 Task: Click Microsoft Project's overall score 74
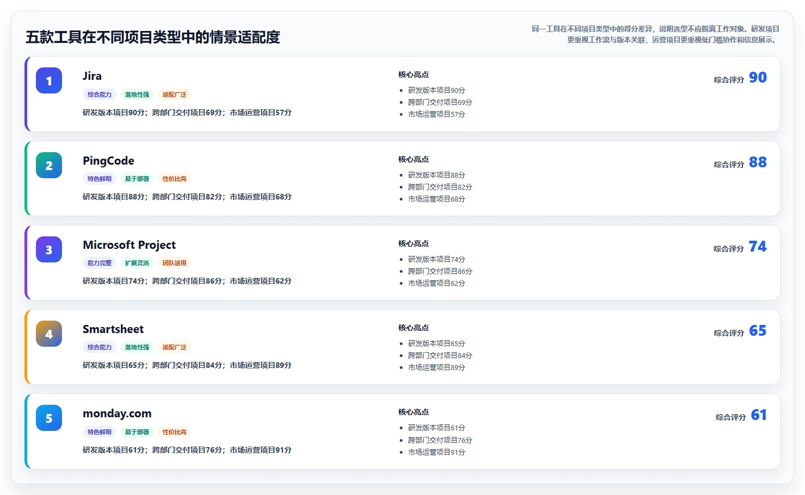coord(758,247)
